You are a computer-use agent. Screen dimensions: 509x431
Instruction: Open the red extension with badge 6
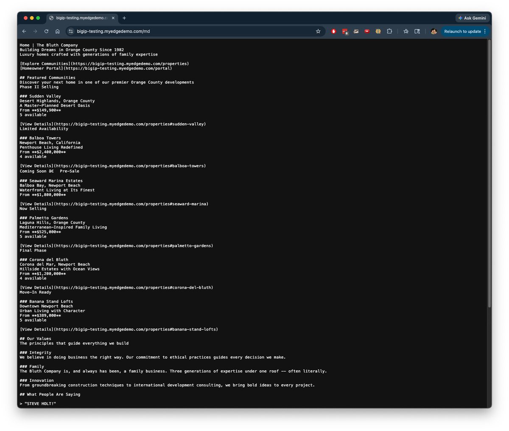coord(345,31)
